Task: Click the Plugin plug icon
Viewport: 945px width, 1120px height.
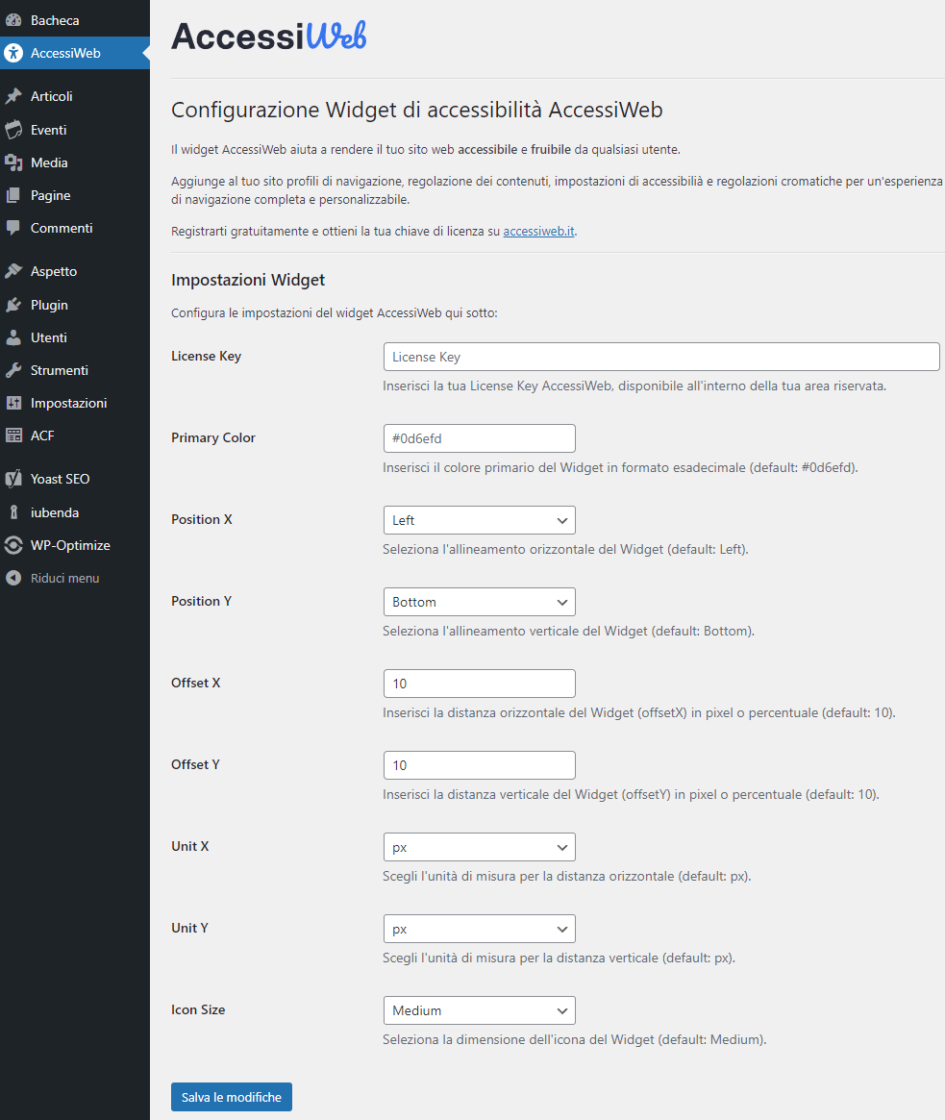Action: [x=13, y=305]
